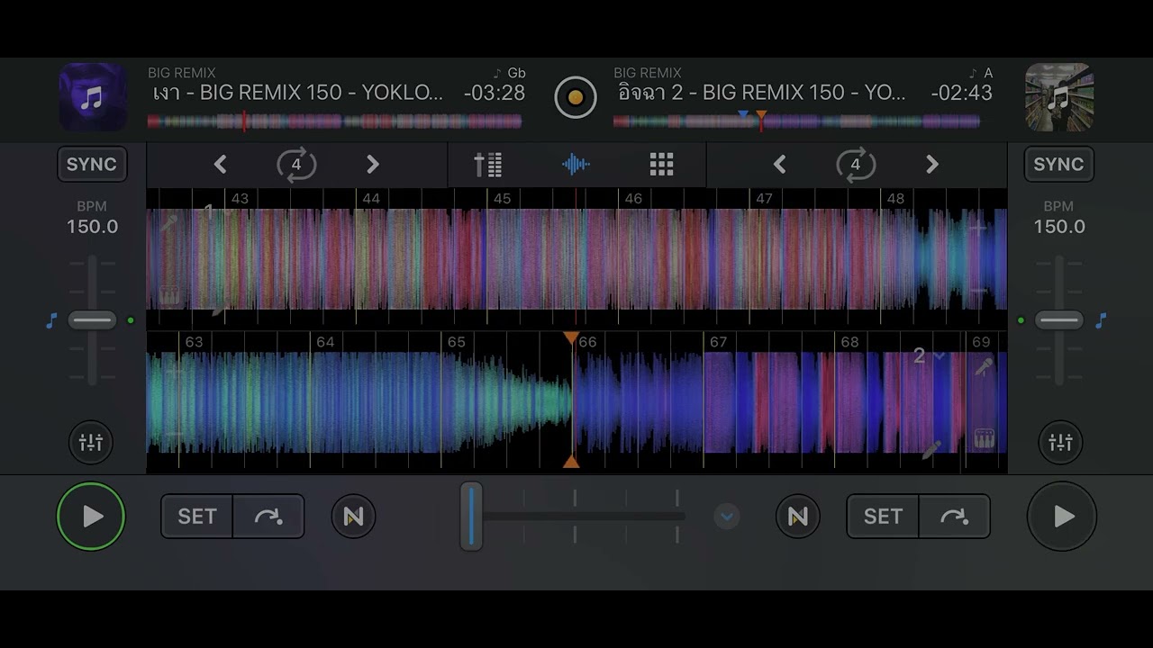
Task: Expand the crossfader options chevron
Action: click(727, 517)
